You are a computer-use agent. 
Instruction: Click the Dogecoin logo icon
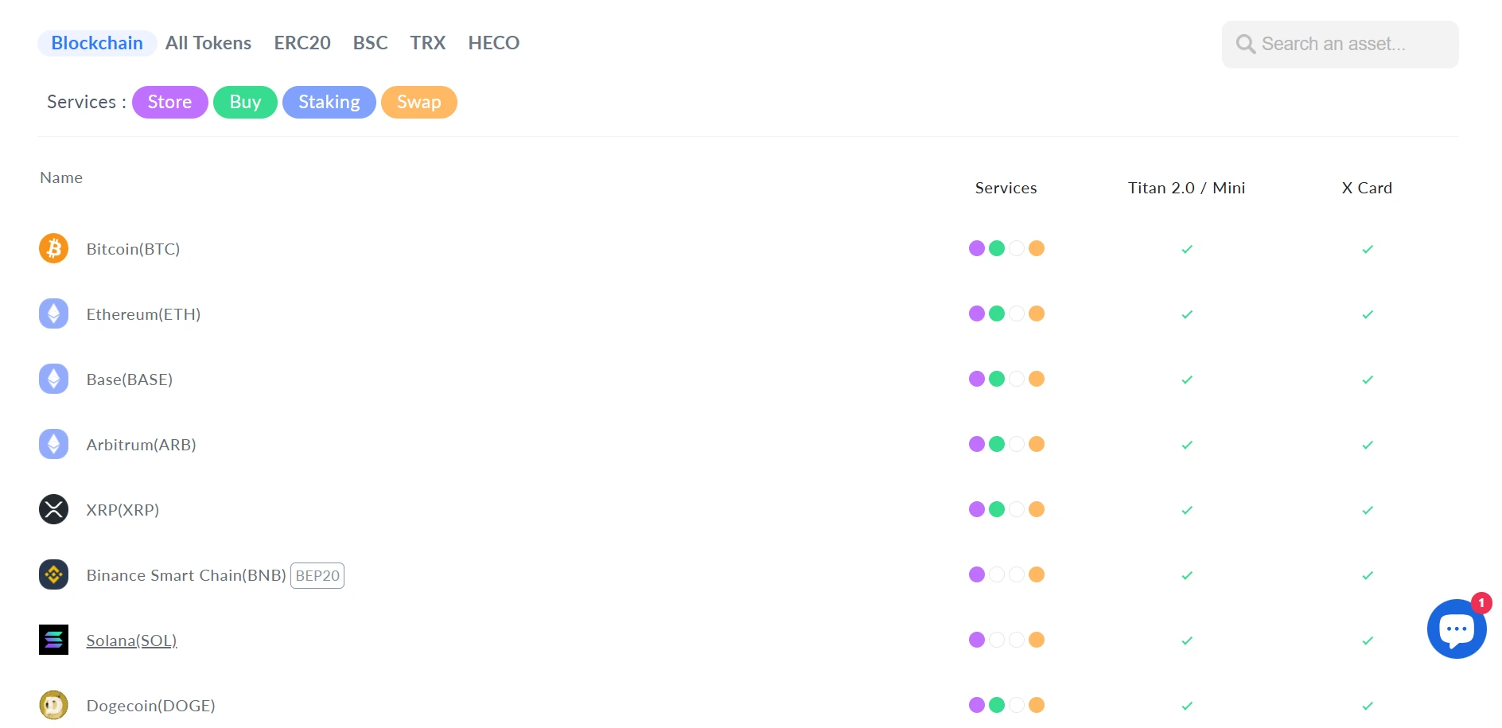coord(53,705)
